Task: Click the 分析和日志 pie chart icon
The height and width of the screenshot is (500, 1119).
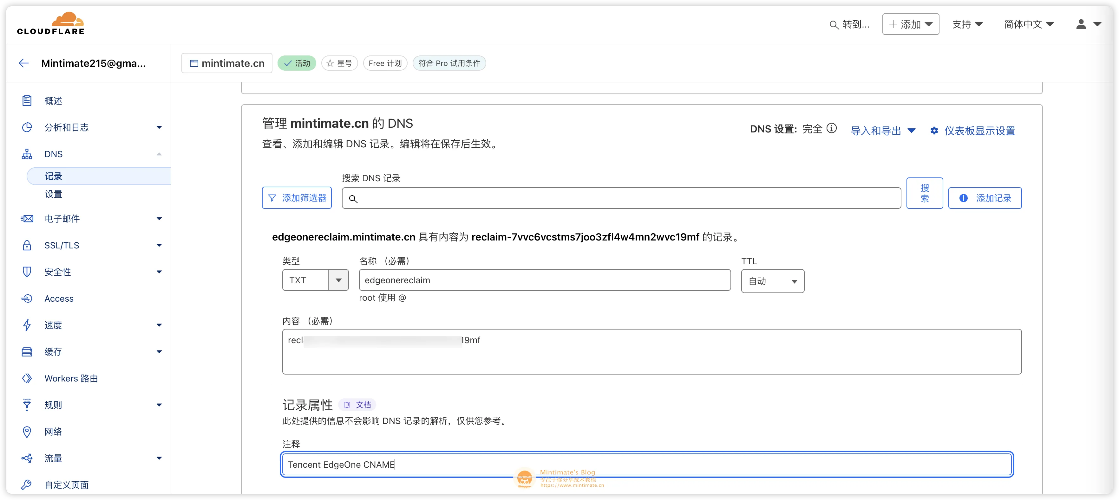Action: 27,127
